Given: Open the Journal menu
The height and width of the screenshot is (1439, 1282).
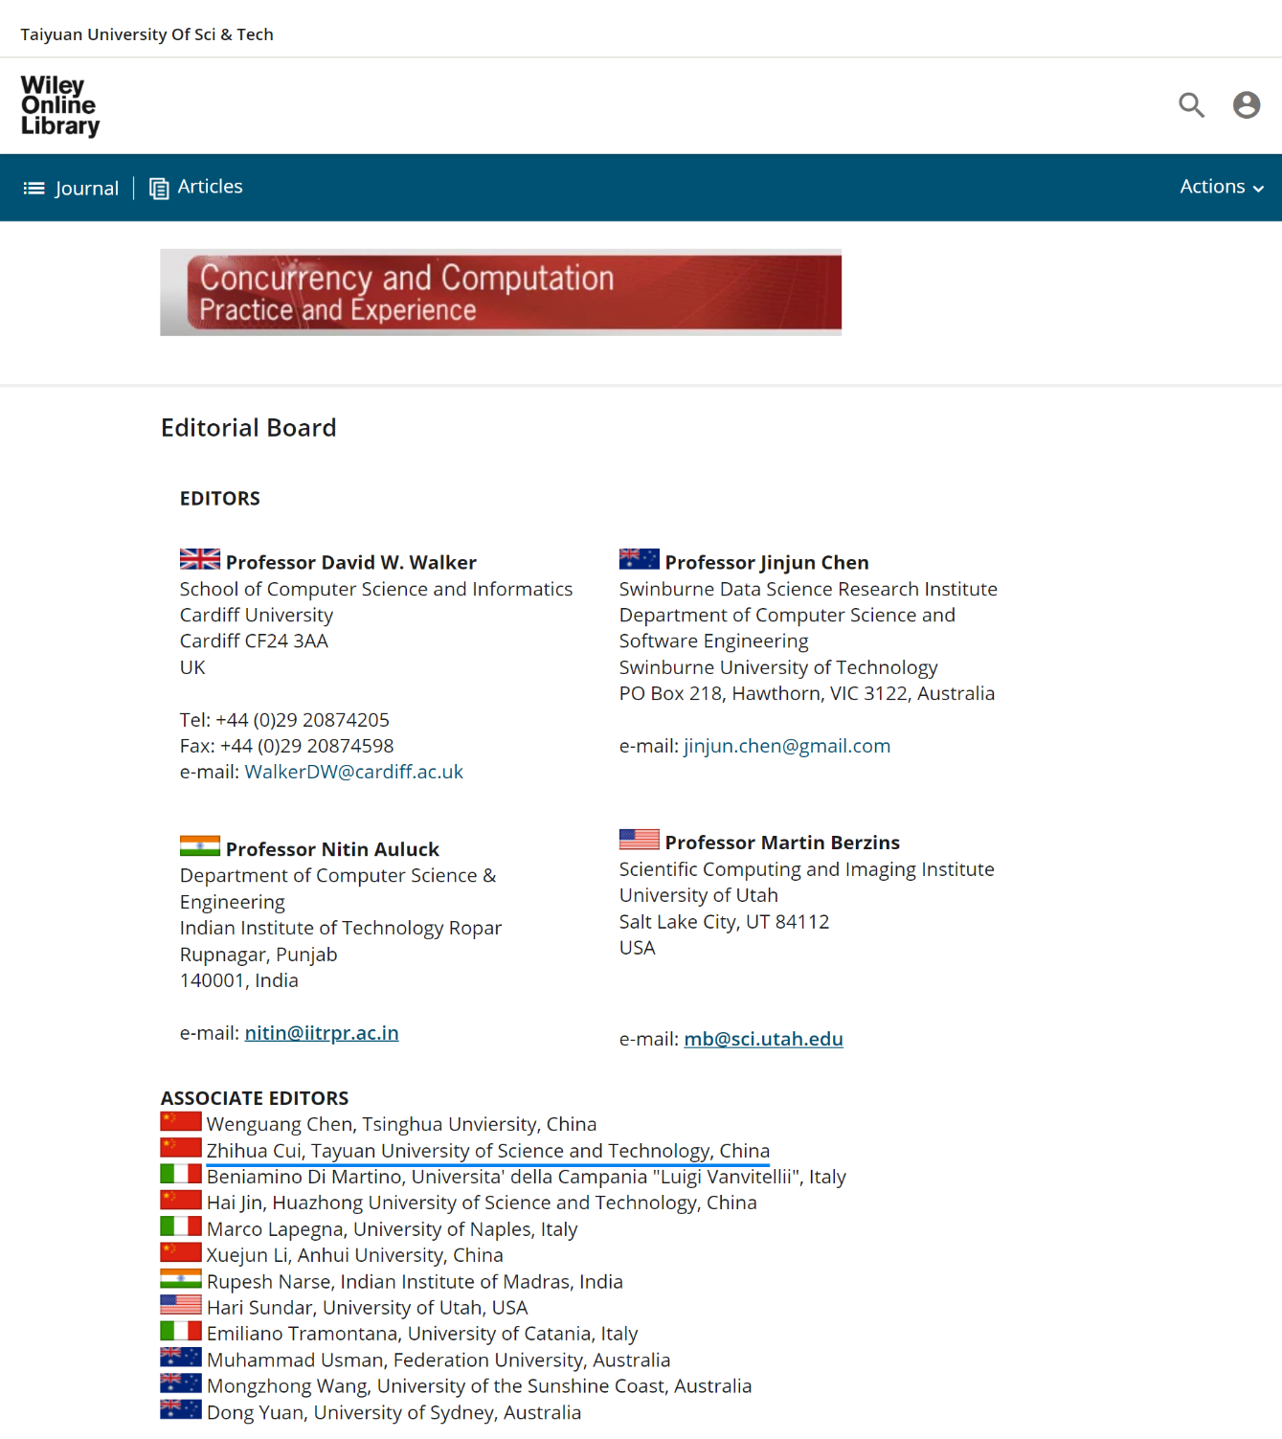Looking at the screenshot, I should point(72,188).
